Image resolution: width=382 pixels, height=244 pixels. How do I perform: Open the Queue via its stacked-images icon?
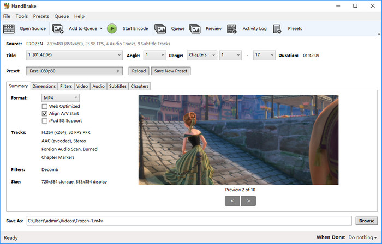point(160,29)
